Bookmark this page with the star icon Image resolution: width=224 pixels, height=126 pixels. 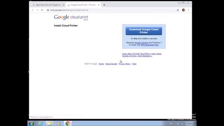(178, 10)
